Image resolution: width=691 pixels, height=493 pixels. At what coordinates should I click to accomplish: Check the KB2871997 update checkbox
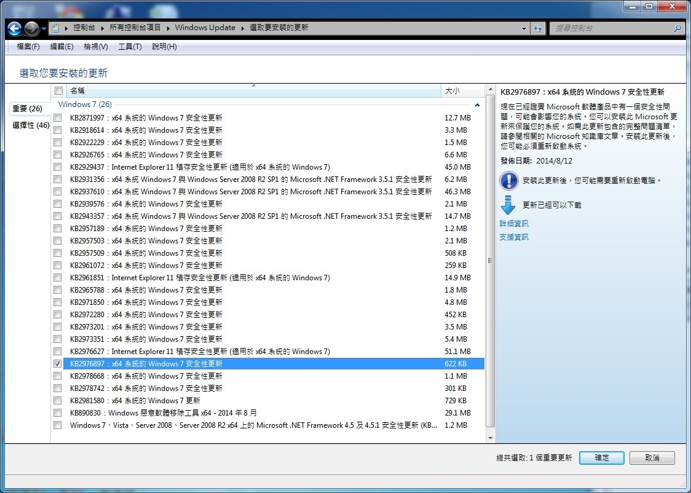(x=57, y=117)
